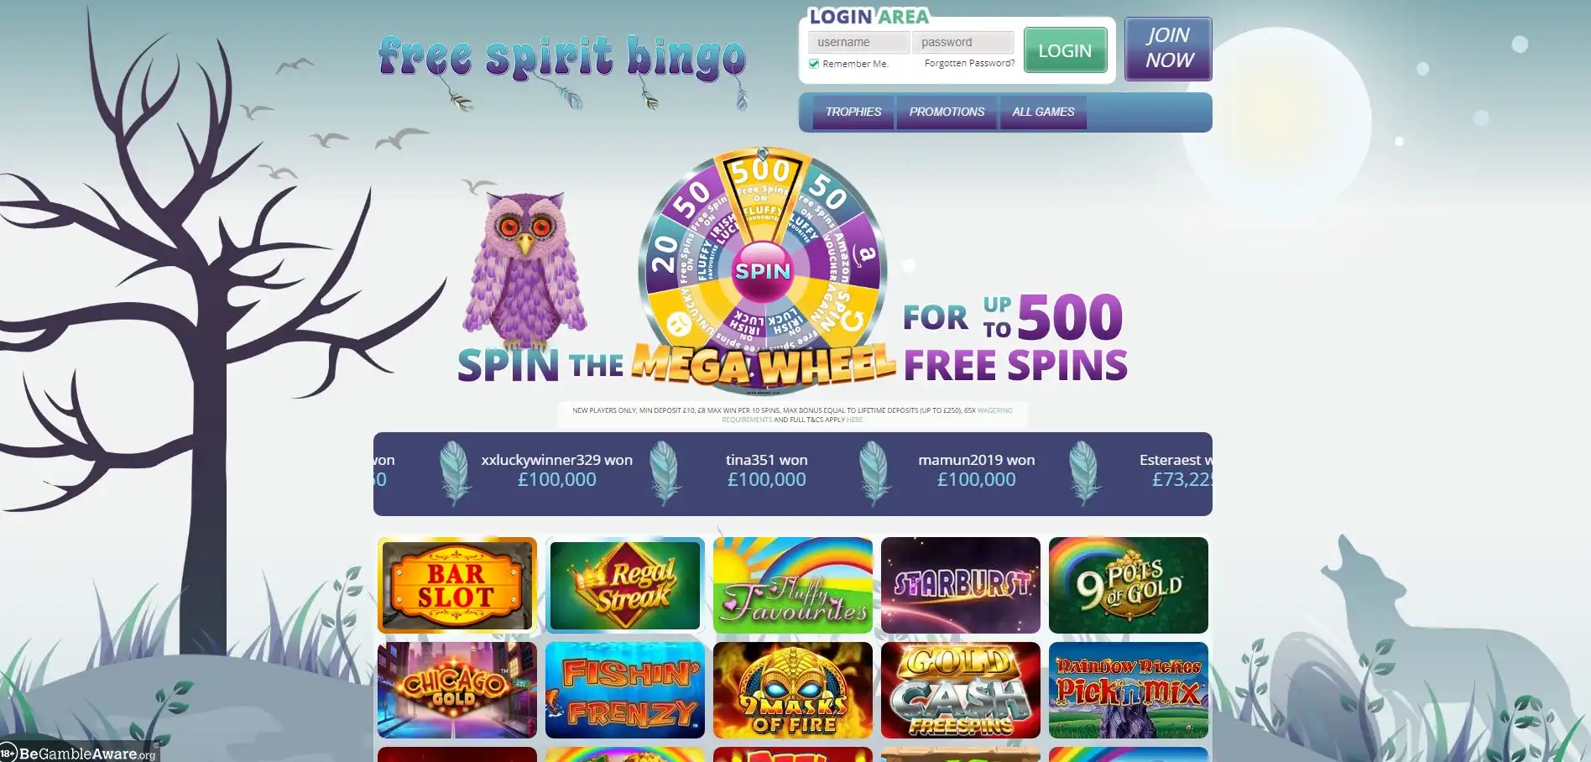Viewport: 1591px width, 762px height.
Task: Spin the Mega Wheel center button
Action: 763,271
